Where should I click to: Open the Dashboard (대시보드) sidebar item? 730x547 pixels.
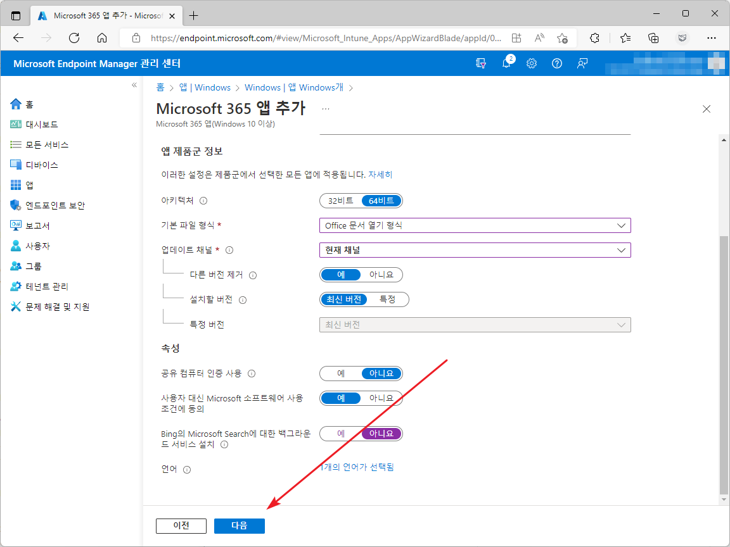[34, 124]
